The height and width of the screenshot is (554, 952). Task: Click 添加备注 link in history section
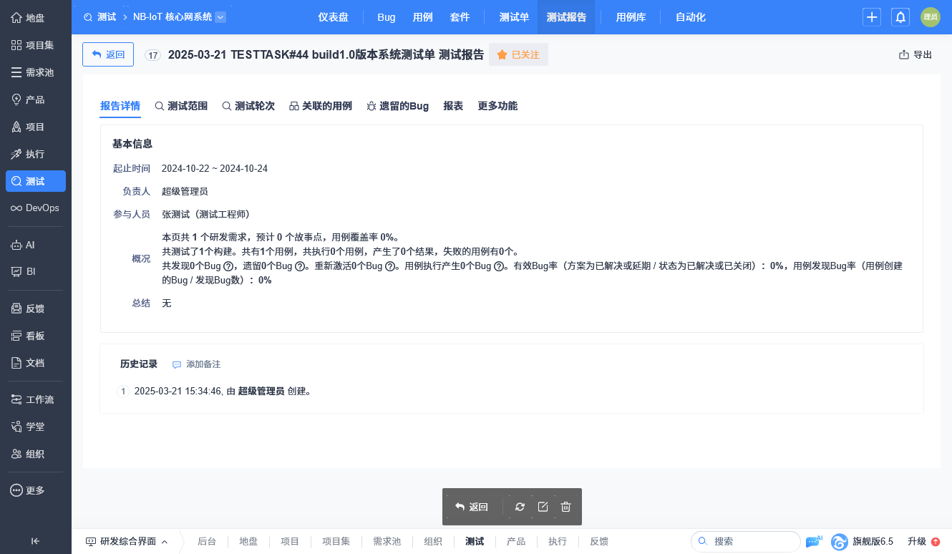(197, 364)
